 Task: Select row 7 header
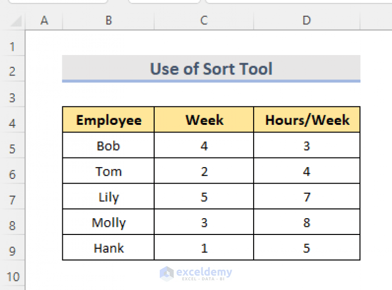pos(12,196)
